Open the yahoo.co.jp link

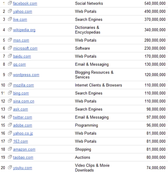[23, 133]
